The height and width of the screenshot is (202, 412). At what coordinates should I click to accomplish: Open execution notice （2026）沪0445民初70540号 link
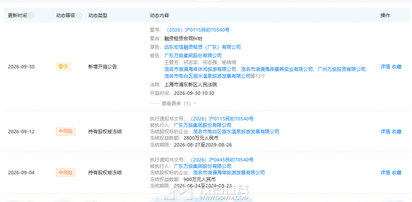[x=221, y=160]
